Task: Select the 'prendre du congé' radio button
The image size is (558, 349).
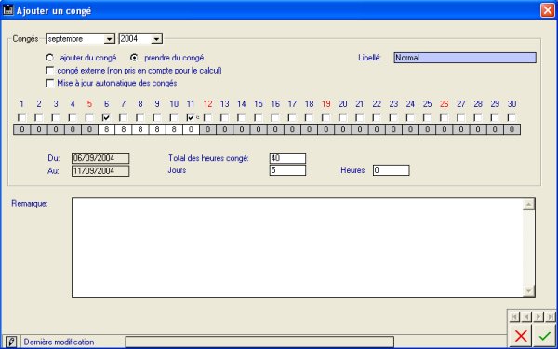Action: tap(134, 58)
